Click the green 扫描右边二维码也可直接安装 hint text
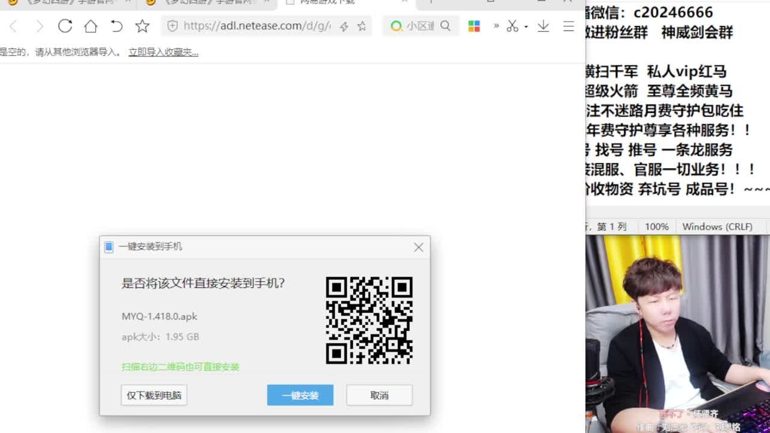 click(x=180, y=367)
